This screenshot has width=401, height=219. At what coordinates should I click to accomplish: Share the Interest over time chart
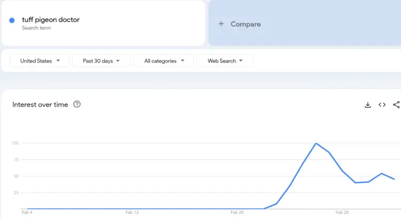pyautogui.click(x=396, y=105)
